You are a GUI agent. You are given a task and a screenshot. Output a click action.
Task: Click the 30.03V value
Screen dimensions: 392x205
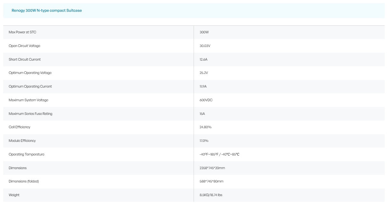point(205,46)
